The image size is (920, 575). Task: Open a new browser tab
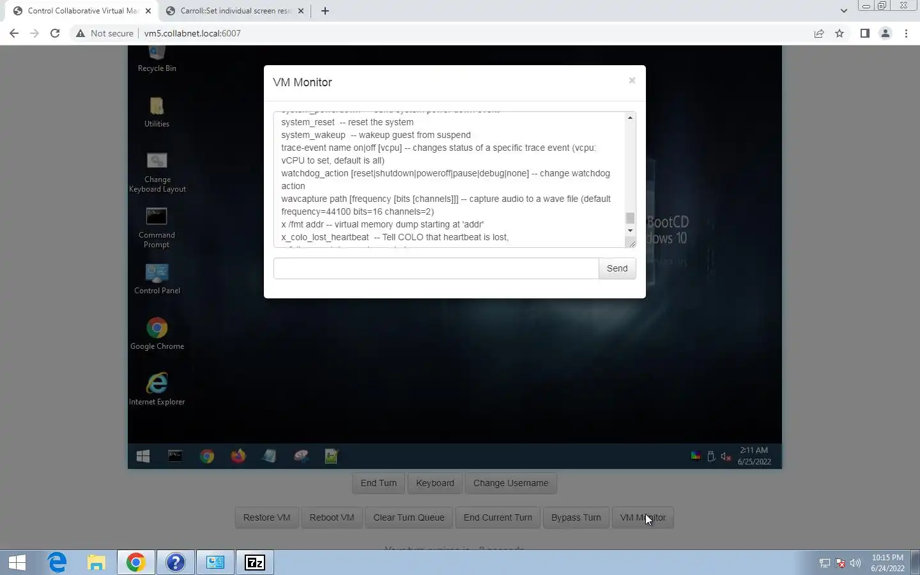[x=325, y=11]
